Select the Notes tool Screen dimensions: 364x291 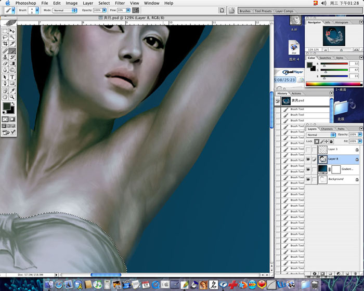(x=5, y=91)
